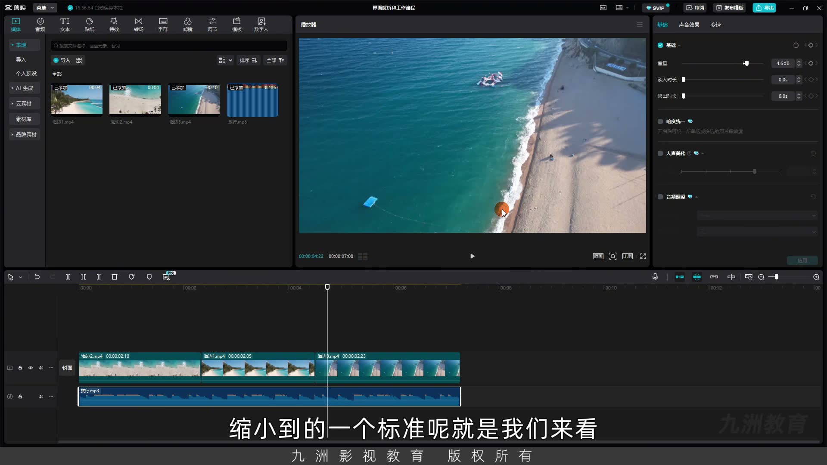Click the delete-right trim tool icon
The image size is (827, 465).
pyautogui.click(x=99, y=277)
